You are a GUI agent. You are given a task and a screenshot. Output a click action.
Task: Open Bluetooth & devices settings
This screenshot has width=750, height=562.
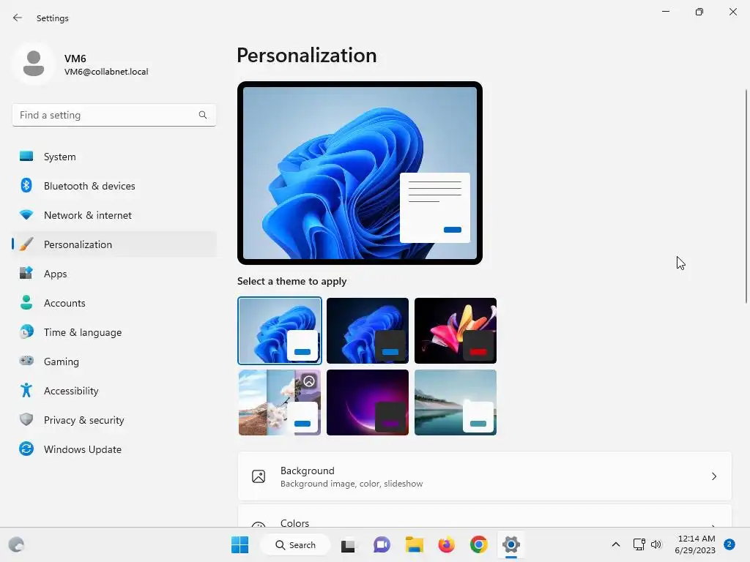pyautogui.click(x=114, y=185)
